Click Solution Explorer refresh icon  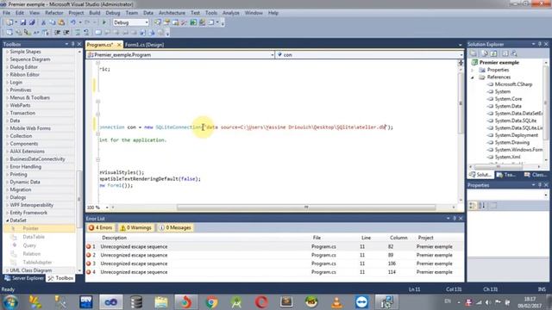(493, 53)
